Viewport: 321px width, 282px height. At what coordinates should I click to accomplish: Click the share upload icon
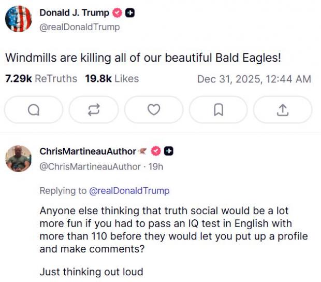click(x=282, y=110)
